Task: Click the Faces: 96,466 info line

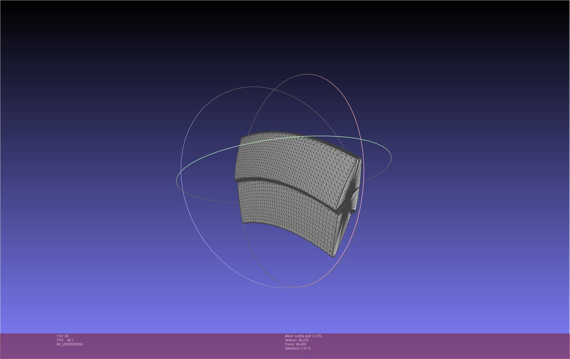Action: 295,344
